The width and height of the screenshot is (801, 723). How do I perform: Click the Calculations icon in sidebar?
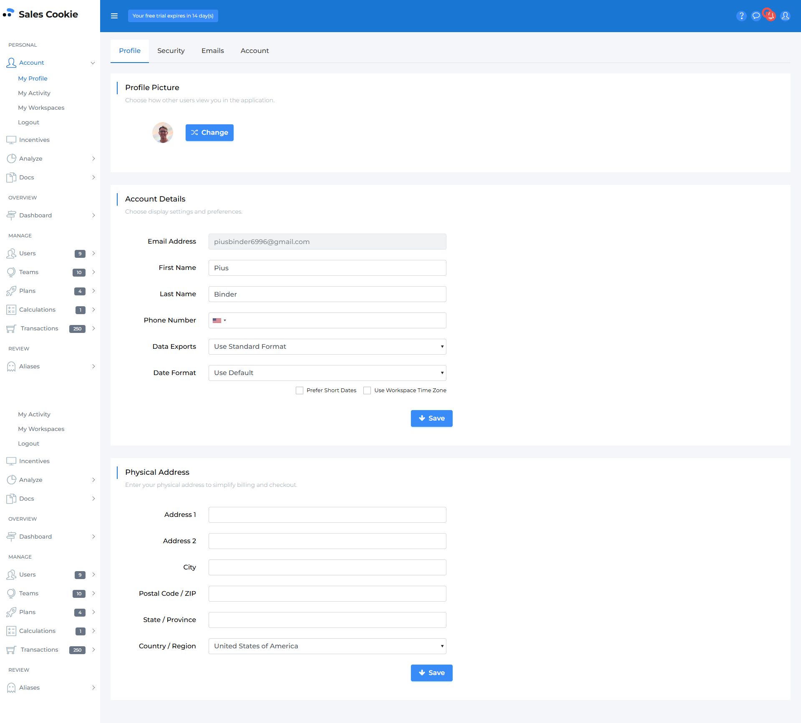point(11,310)
